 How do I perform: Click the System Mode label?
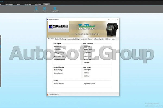tap(87, 53)
